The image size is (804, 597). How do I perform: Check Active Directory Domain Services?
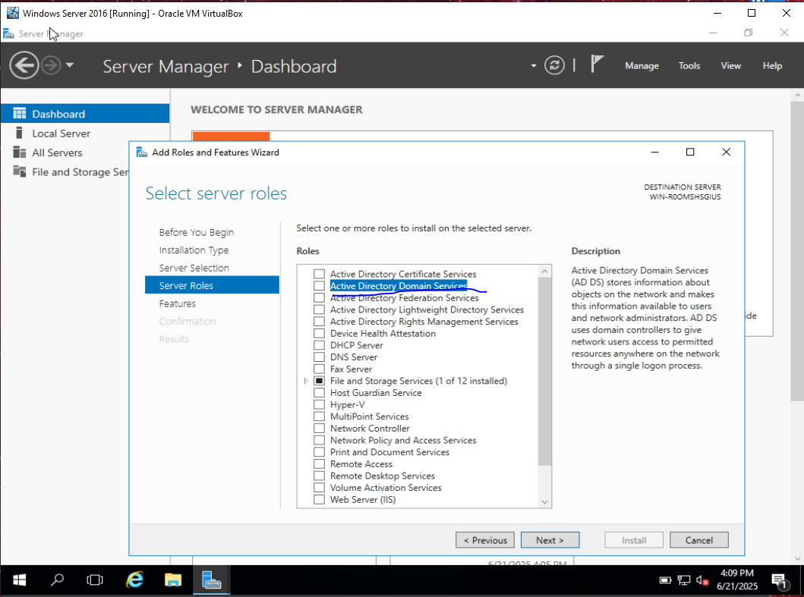pos(319,285)
